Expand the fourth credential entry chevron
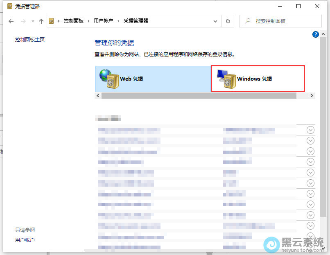Viewport: 330px width, 255px height. click(x=310, y=162)
